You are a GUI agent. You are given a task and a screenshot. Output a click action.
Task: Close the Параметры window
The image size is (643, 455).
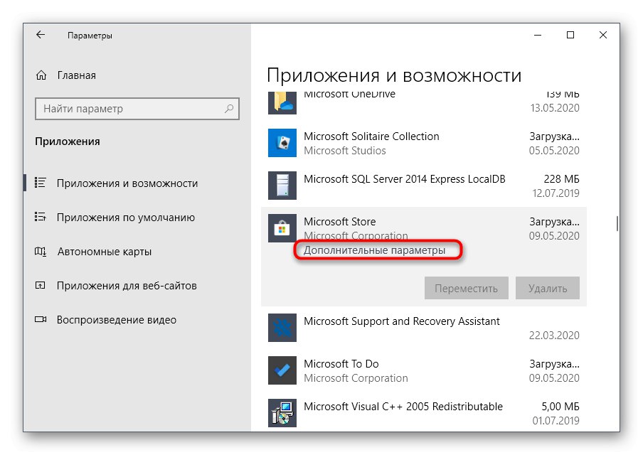pos(603,36)
